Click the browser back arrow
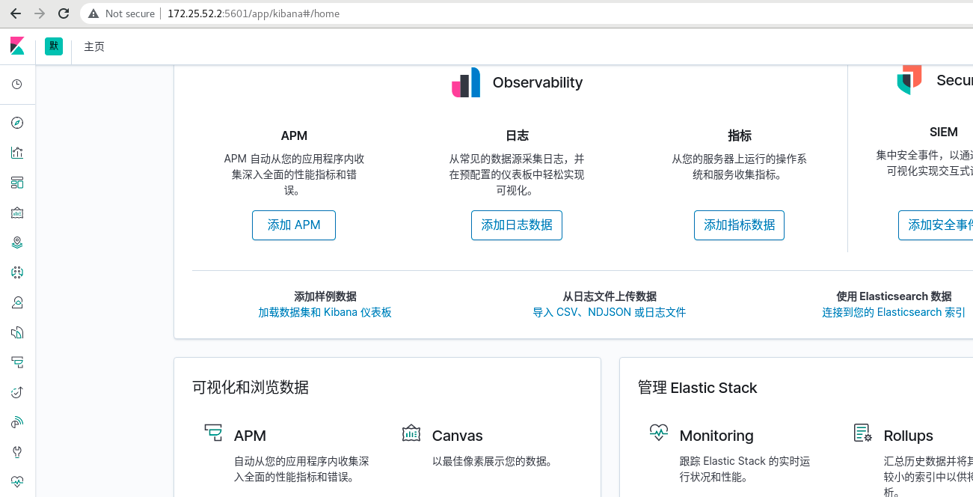The height and width of the screenshot is (497, 973). tap(16, 13)
